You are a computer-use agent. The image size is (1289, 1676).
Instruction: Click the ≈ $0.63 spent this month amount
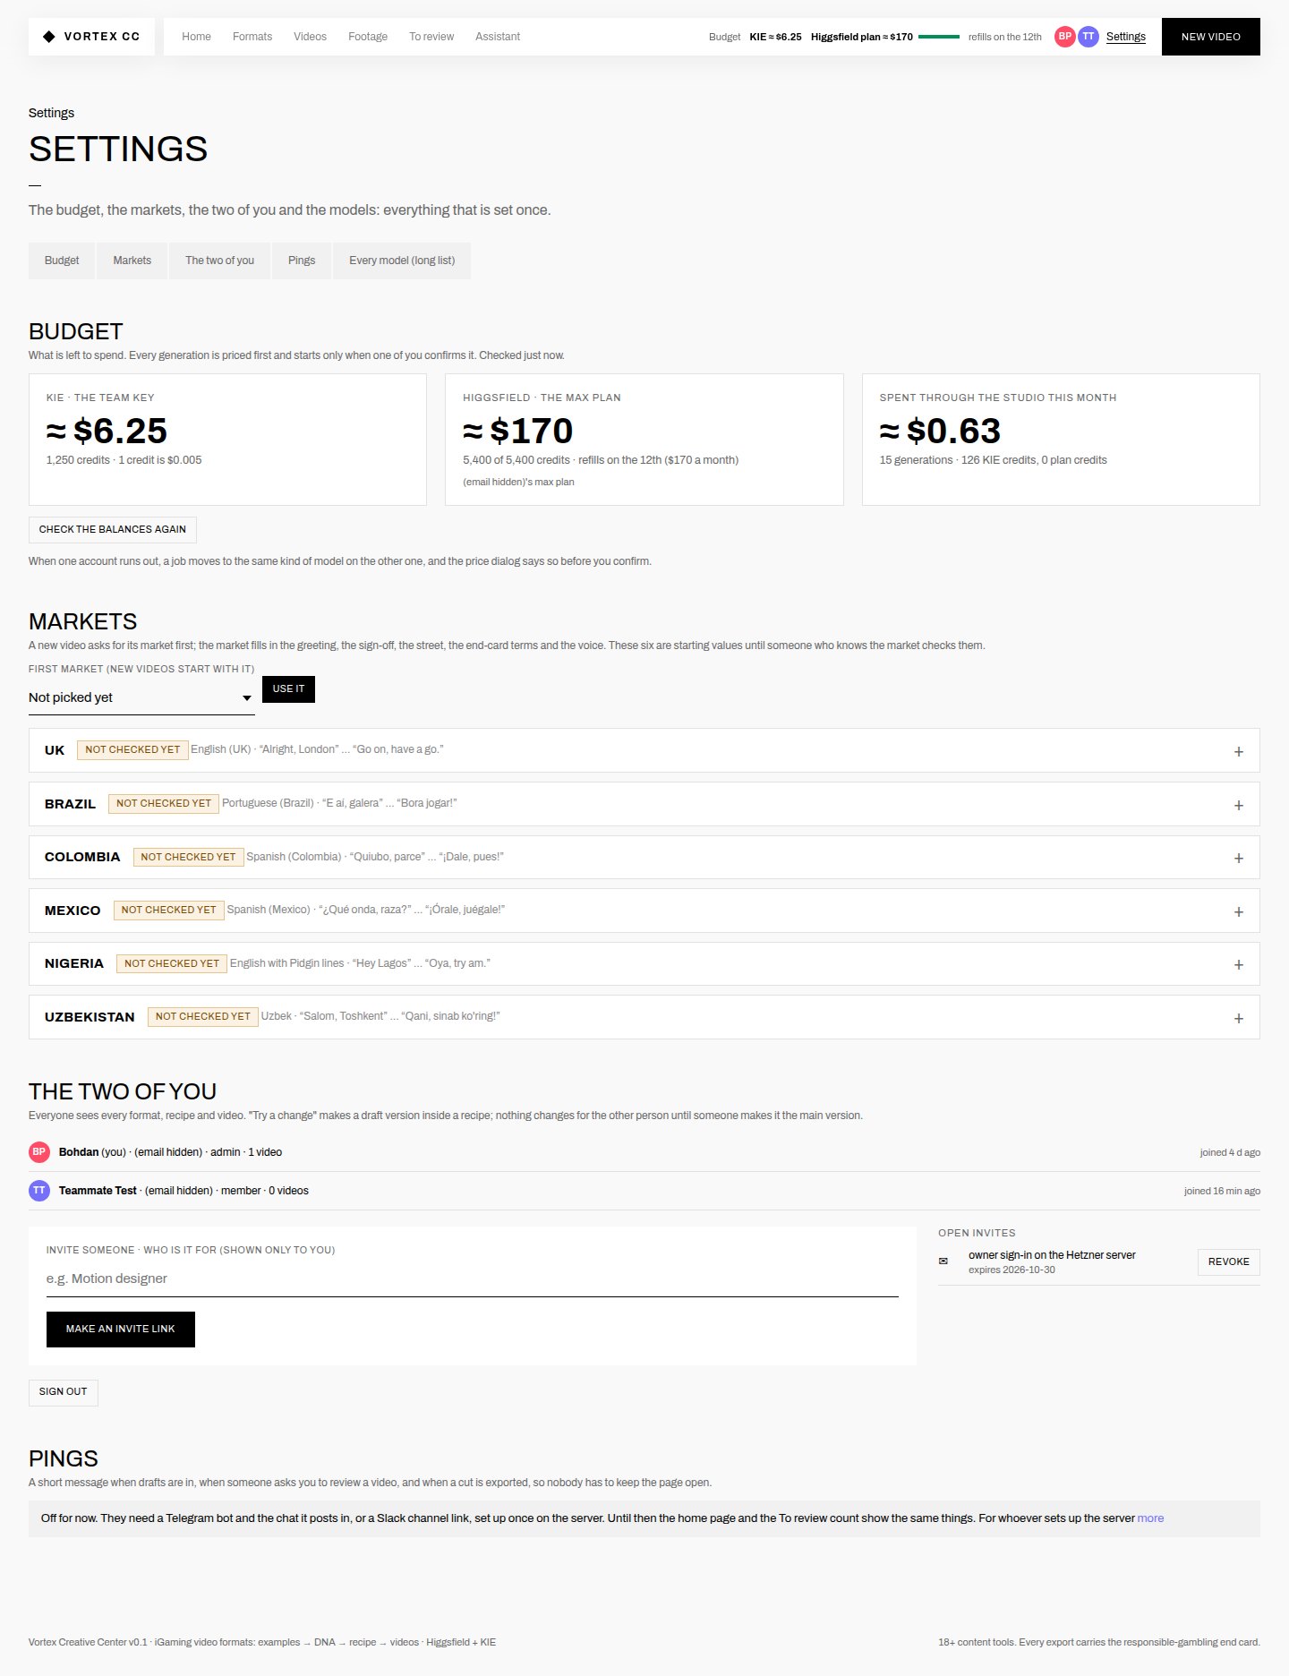point(940,432)
